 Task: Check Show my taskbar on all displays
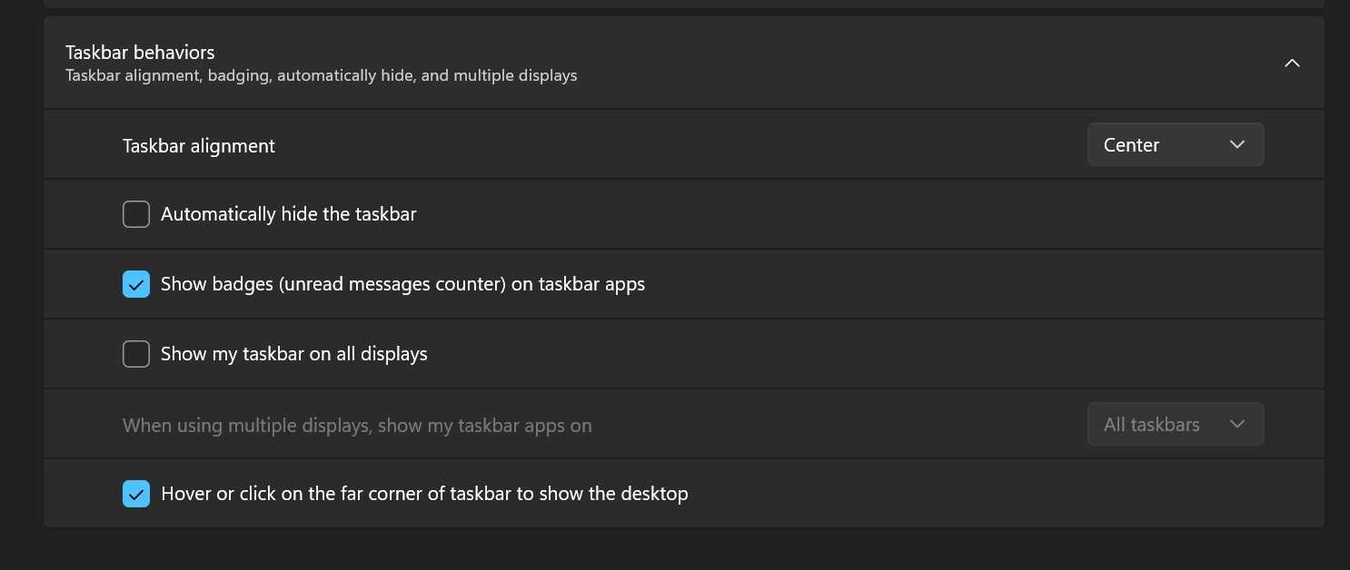pos(136,354)
